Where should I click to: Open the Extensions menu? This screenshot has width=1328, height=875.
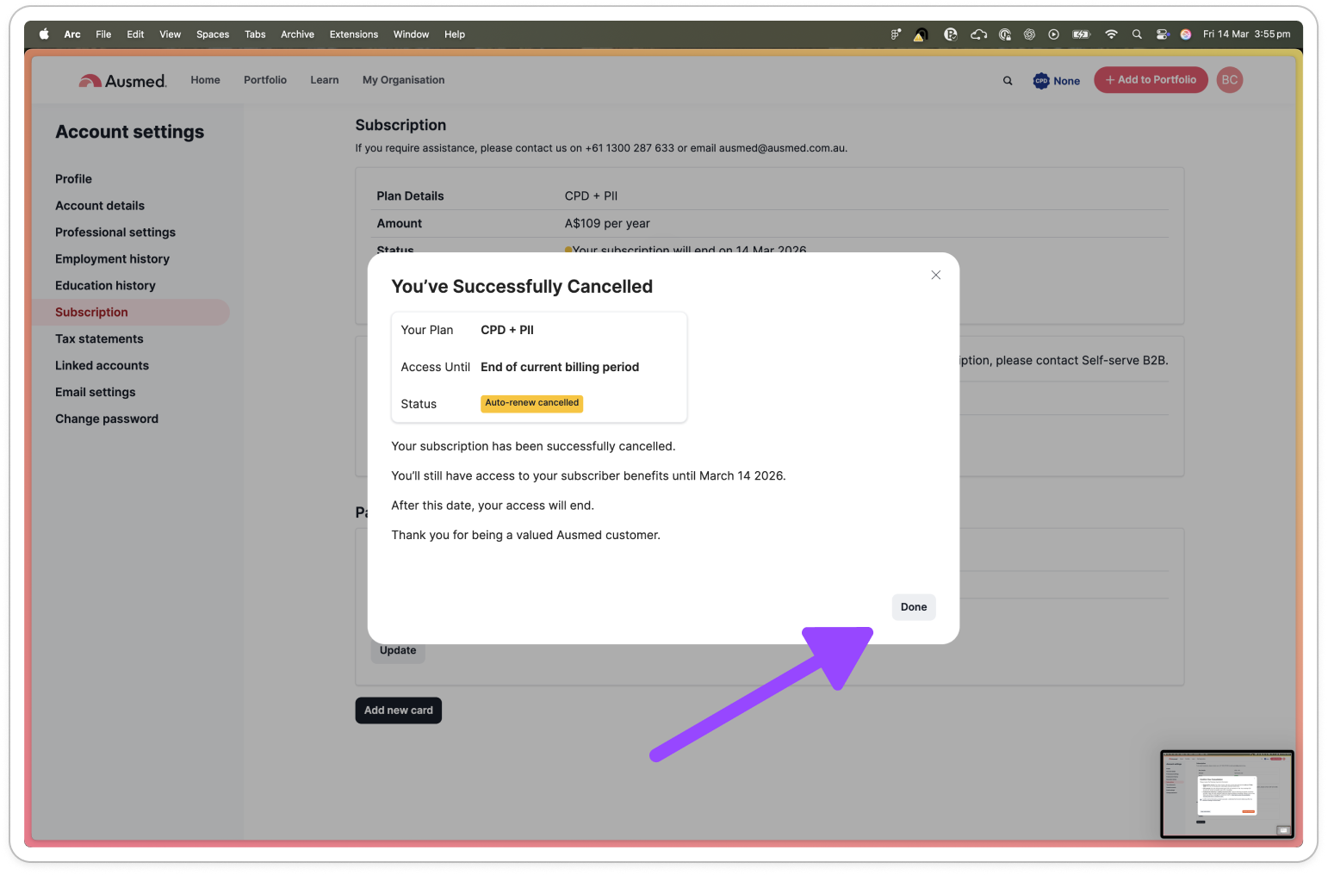[x=354, y=34]
